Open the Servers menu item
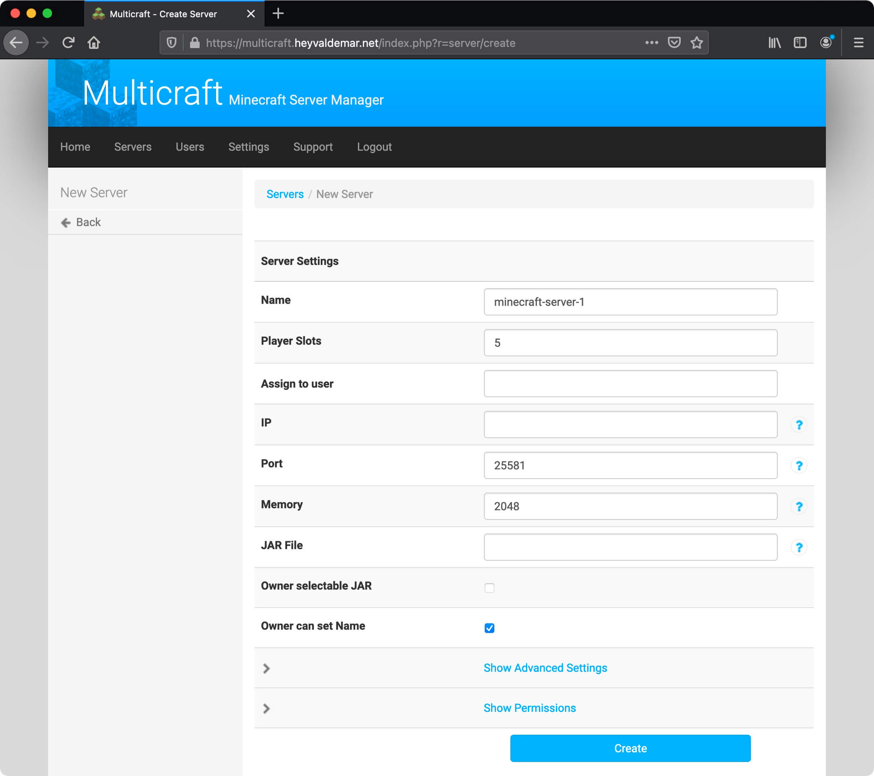The image size is (874, 776). click(x=134, y=147)
